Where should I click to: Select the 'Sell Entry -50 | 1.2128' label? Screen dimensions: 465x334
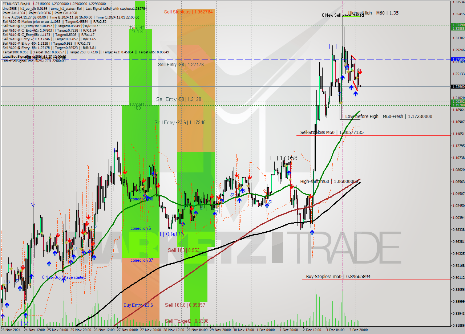(x=179, y=99)
